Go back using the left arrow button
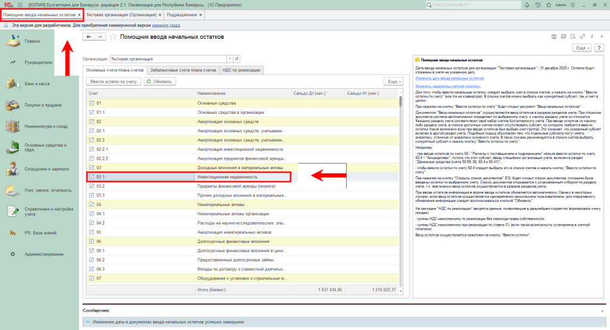 89,37
